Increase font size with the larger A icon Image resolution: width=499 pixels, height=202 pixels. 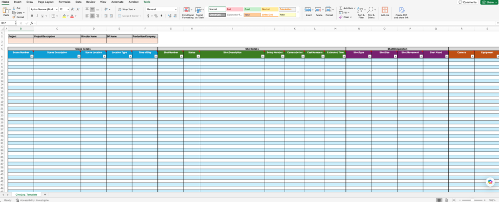click(73, 9)
